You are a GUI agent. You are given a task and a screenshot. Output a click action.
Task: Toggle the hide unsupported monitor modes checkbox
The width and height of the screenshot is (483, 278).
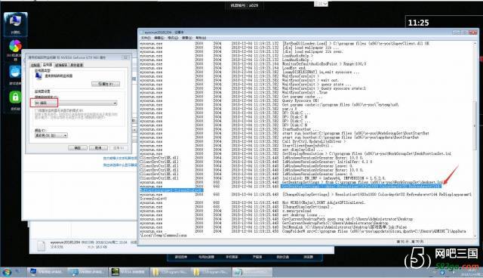pyautogui.click(x=37, y=110)
